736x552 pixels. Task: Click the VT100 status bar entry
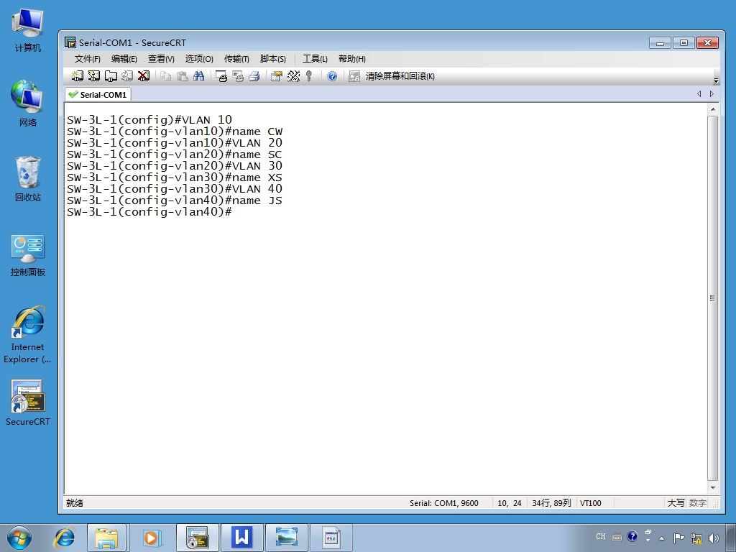tap(591, 503)
